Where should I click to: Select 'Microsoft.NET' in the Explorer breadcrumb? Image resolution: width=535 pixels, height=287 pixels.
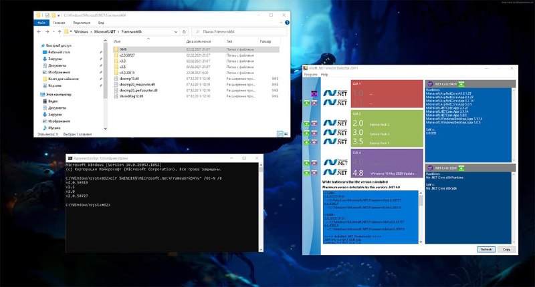click(x=105, y=31)
